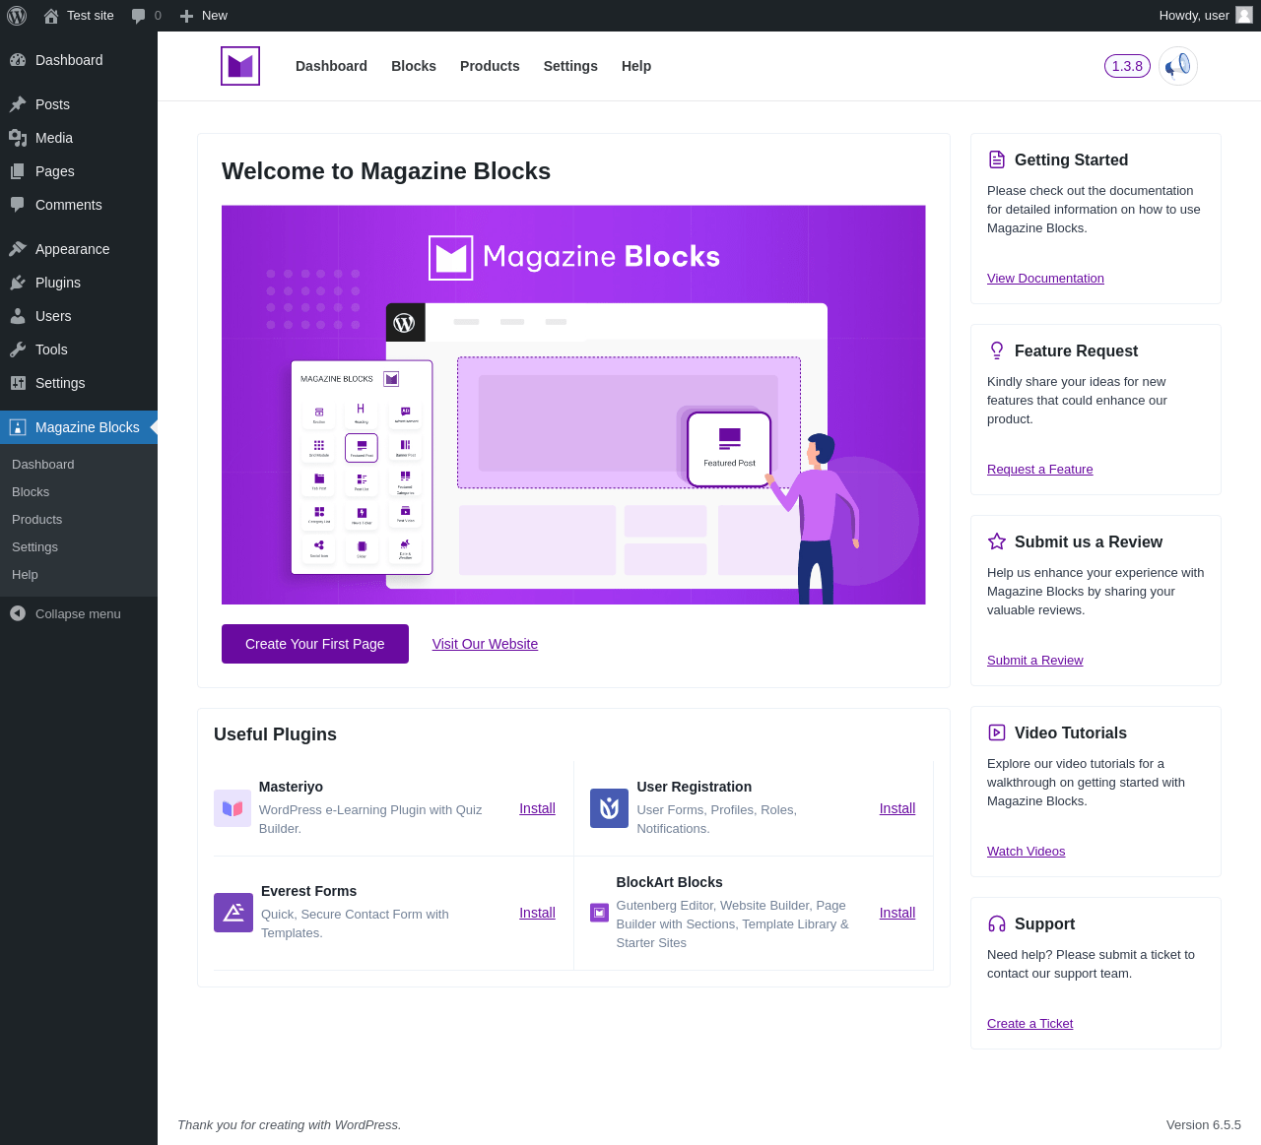Click the Tools wrench icon

[x=18, y=350]
